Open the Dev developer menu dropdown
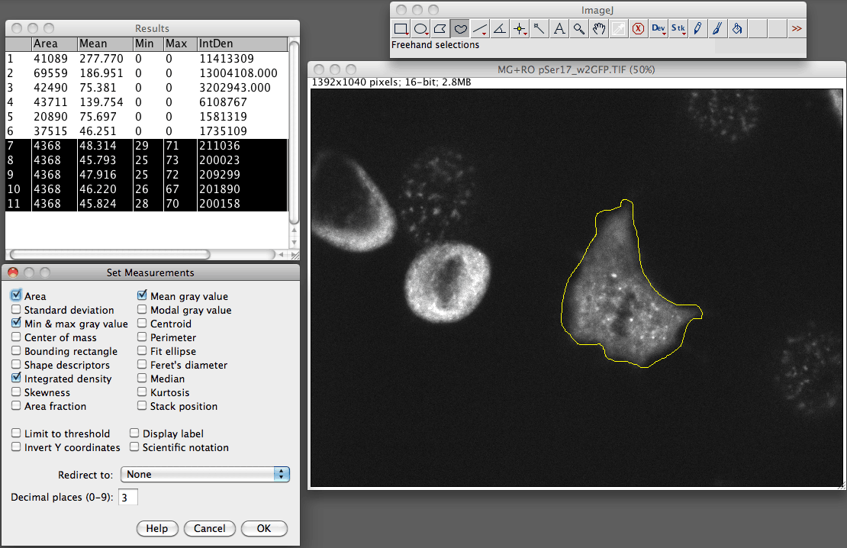 pos(659,29)
